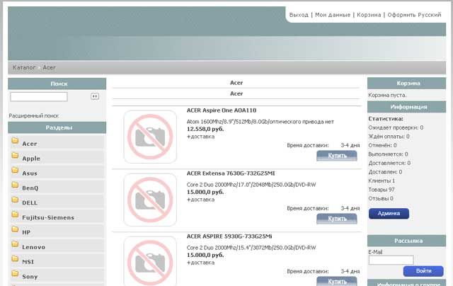Open the Мои данные link
453x286 pixels.
coord(333,15)
